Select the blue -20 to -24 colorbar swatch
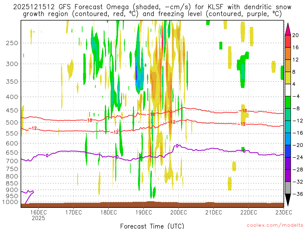The height and width of the screenshot is (229, 306). tap(288, 151)
